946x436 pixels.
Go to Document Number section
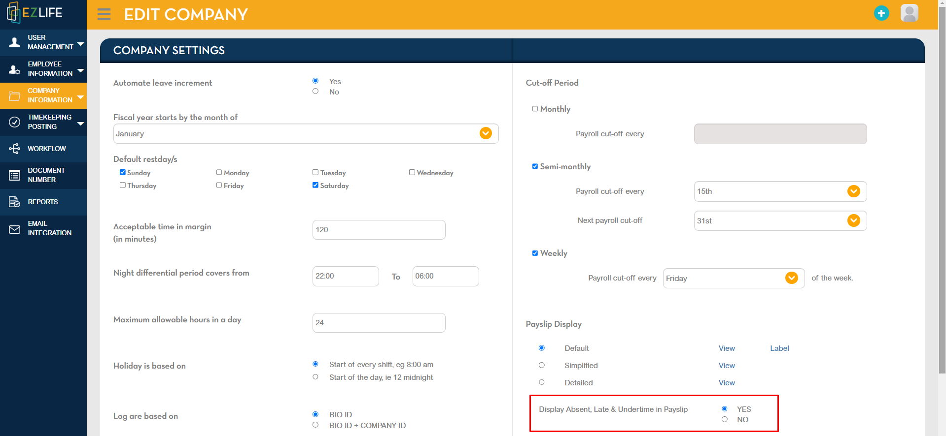pyautogui.click(x=43, y=175)
